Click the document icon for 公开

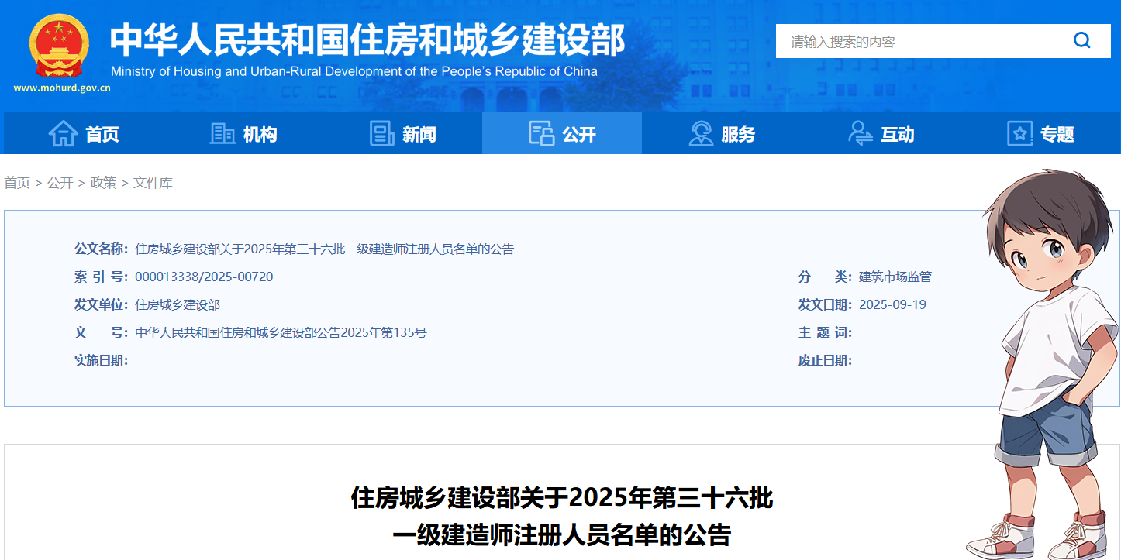tap(541, 134)
